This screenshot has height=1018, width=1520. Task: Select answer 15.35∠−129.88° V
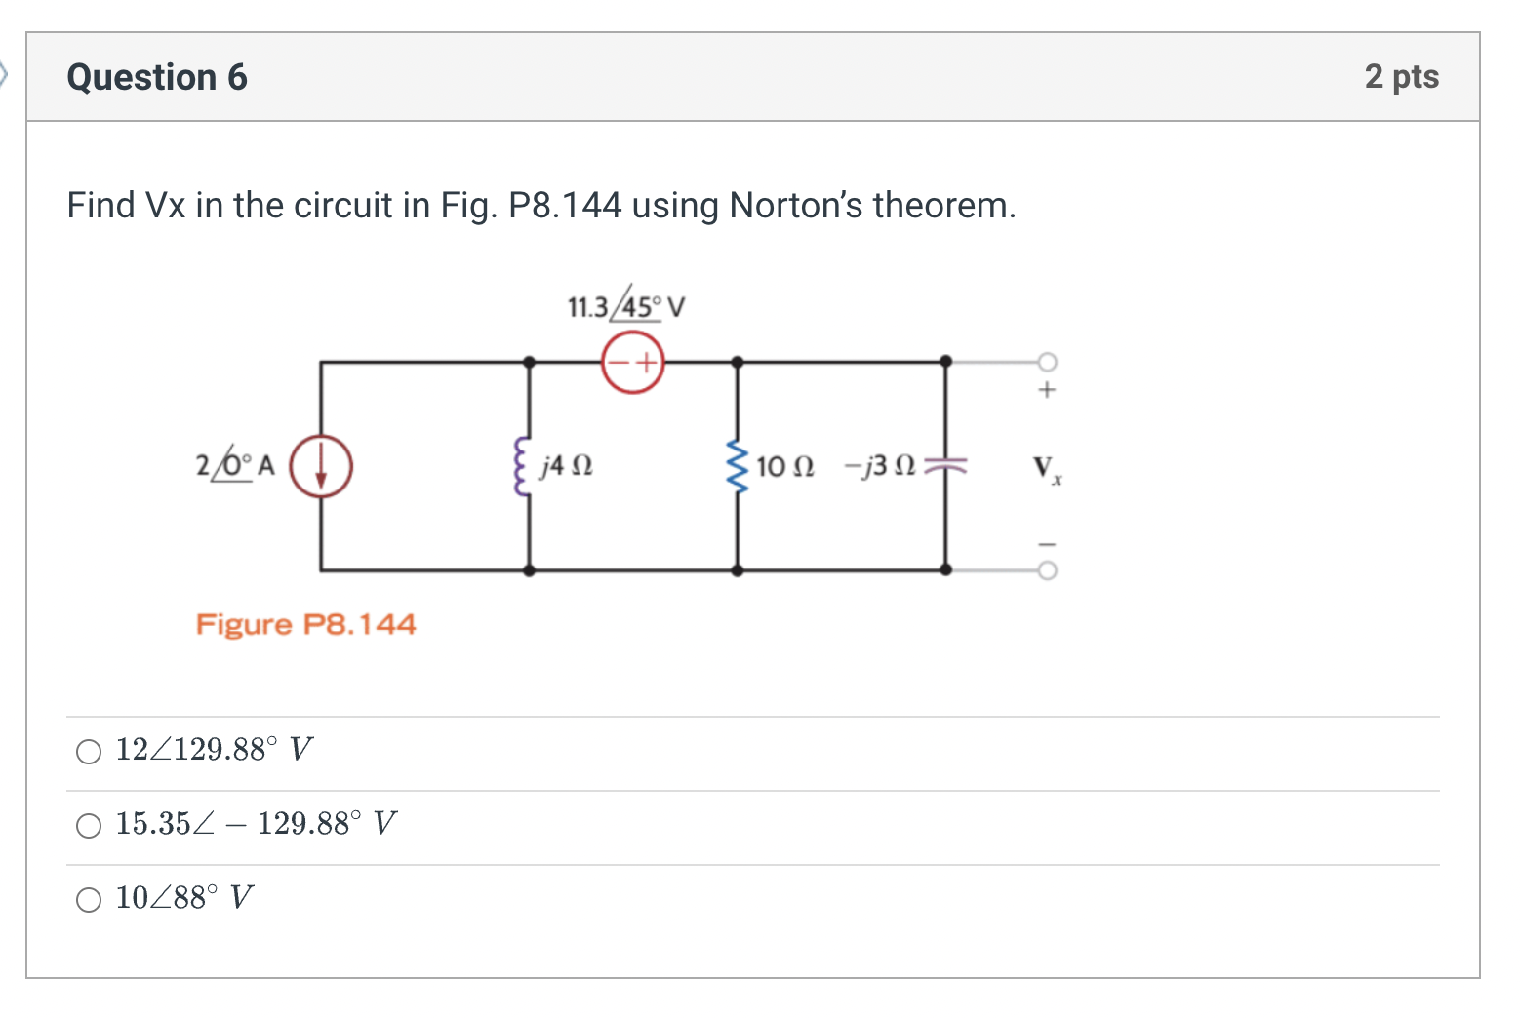(x=90, y=824)
